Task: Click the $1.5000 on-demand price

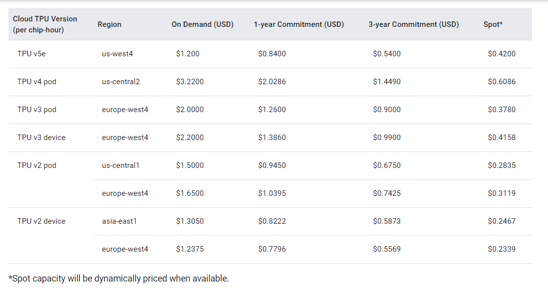Action: click(190, 165)
